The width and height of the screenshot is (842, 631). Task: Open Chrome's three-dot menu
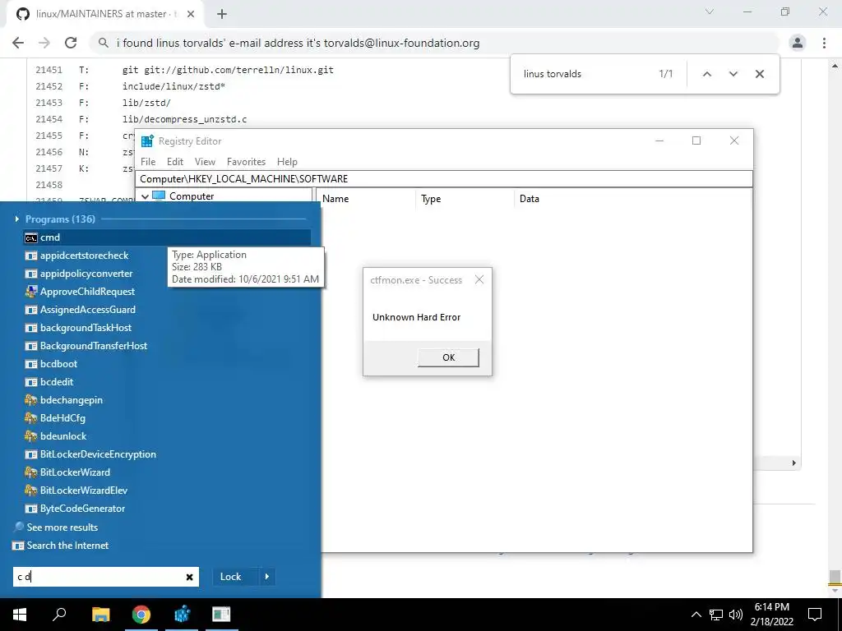824,43
